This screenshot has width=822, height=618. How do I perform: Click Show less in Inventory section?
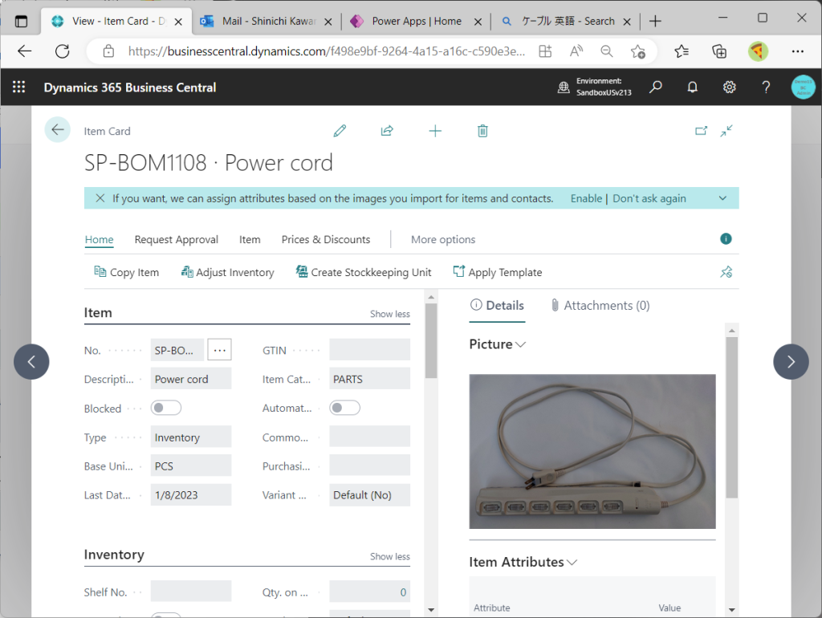(x=389, y=557)
